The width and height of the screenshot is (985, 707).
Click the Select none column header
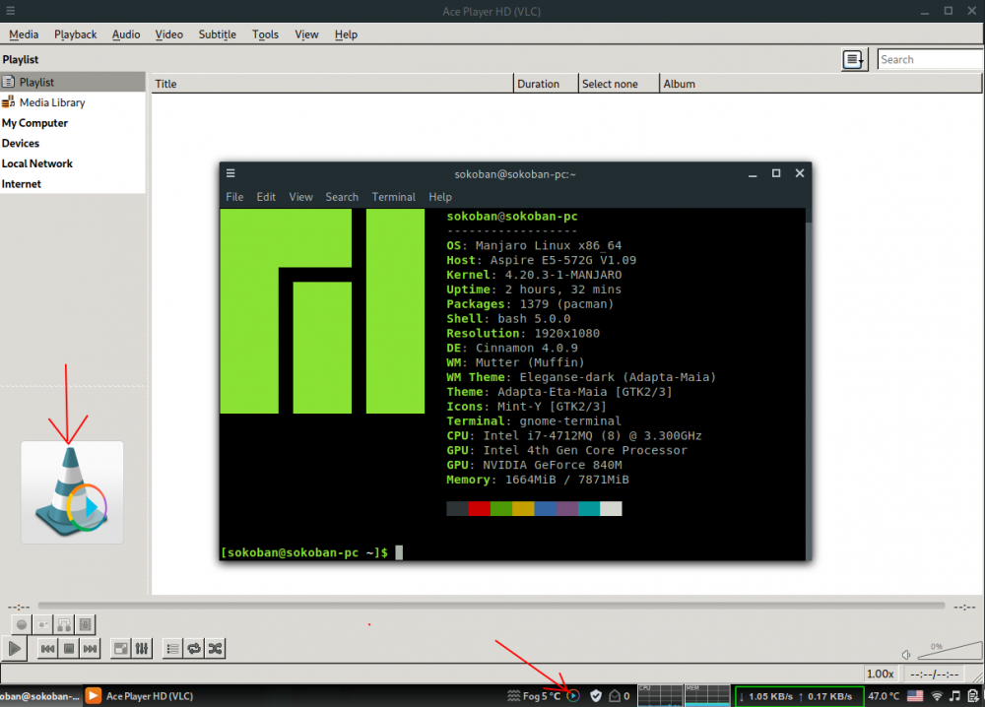(x=619, y=84)
